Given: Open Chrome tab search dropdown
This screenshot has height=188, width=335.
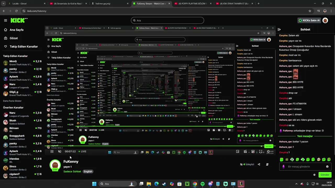Looking at the screenshot, I should (x=3, y=4).
